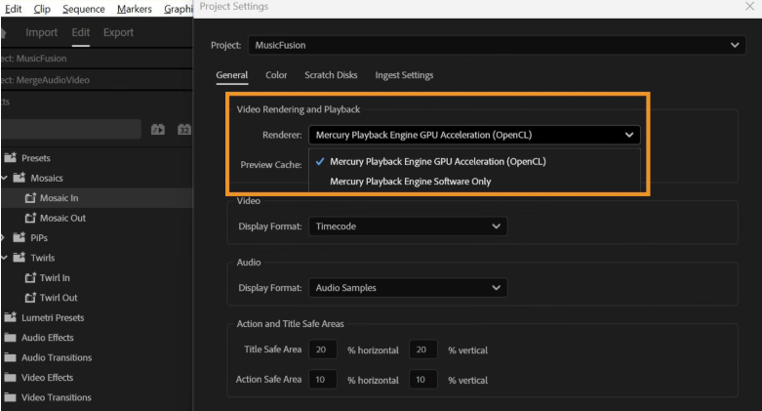The width and height of the screenshot is (762, 411).
Task: Select the Twirl In preset icon
Action: [30, 278]
